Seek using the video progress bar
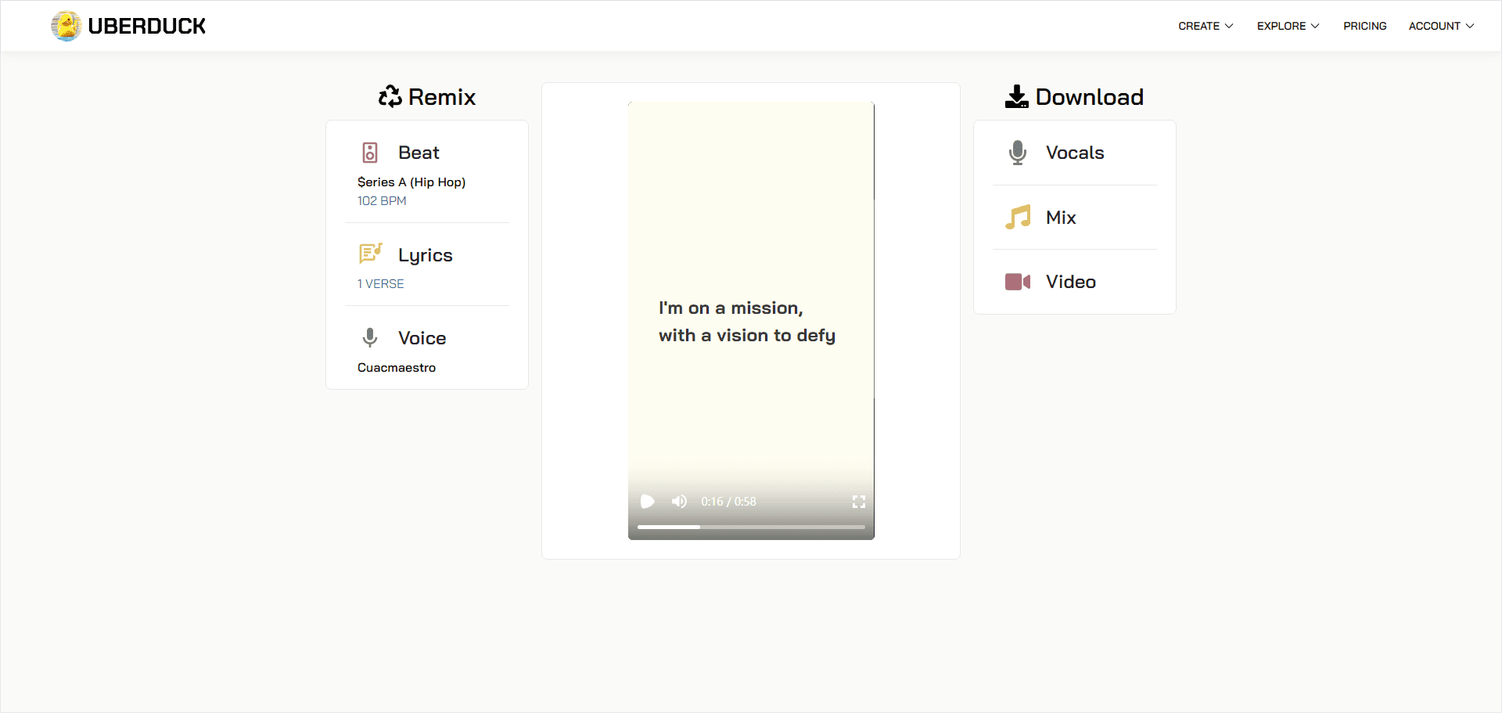1502x713 pixels. coord(751,528)
